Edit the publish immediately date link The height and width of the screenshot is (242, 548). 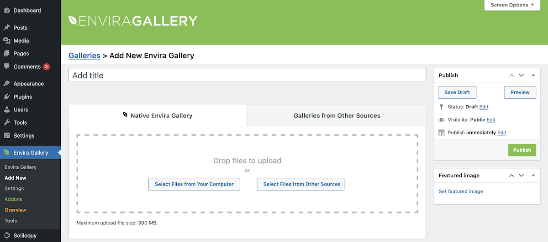(x=502, y=133)
